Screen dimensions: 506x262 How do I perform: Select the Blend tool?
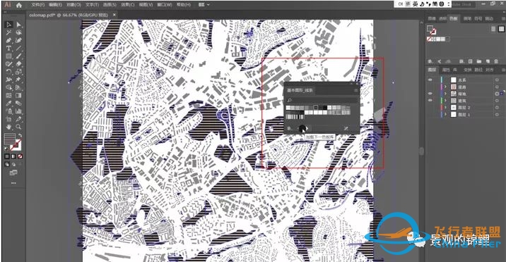click(18, 104)
